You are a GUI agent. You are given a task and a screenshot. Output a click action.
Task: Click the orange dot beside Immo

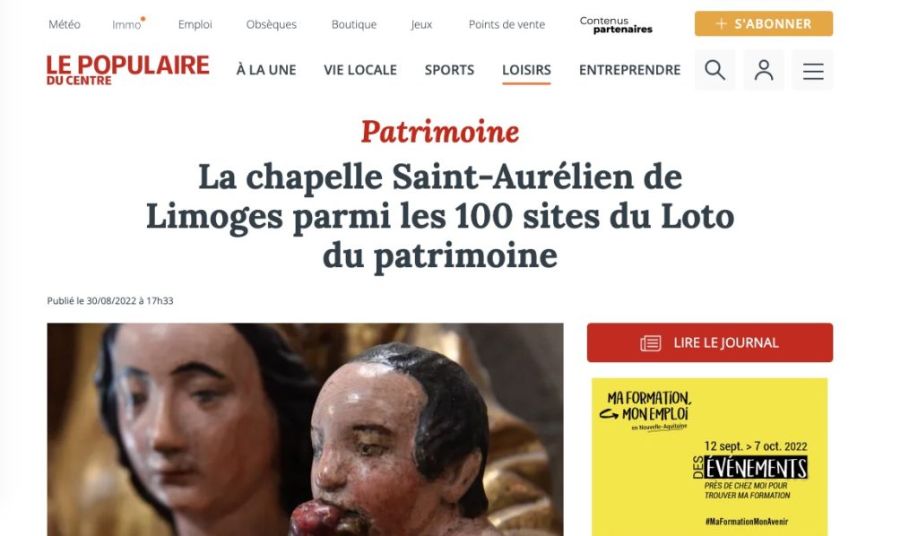143,19
